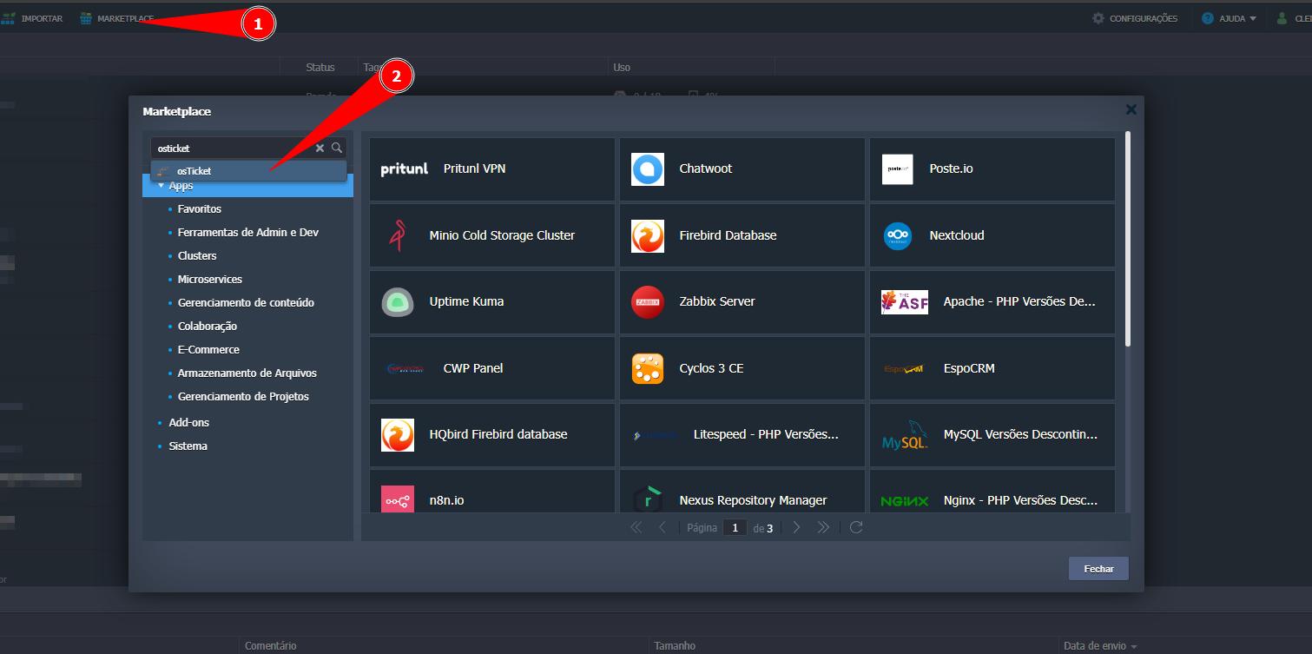1312x654 pixels.
Task: Click the search magnifier icon
Action: tap(337, 148)
